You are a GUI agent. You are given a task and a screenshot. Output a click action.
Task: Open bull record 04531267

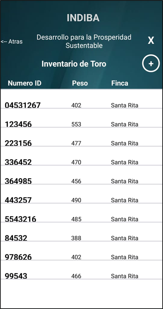[x=81, y=103]
